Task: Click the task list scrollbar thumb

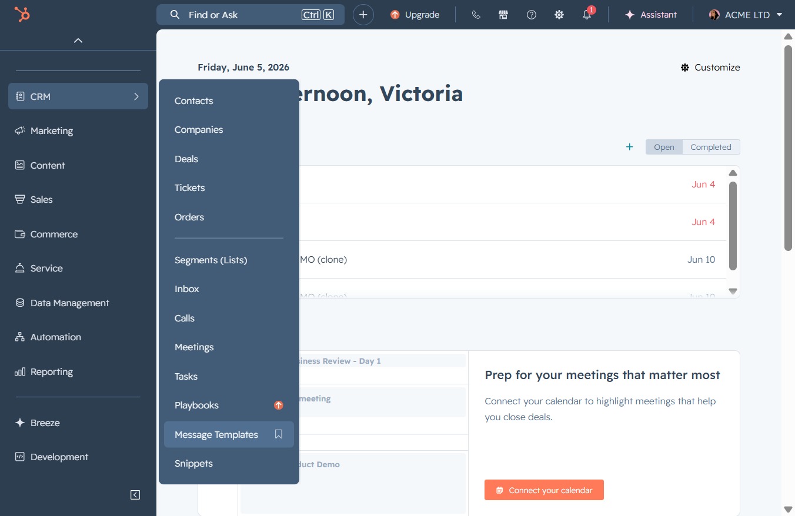Action: click(x=733, y=226)
